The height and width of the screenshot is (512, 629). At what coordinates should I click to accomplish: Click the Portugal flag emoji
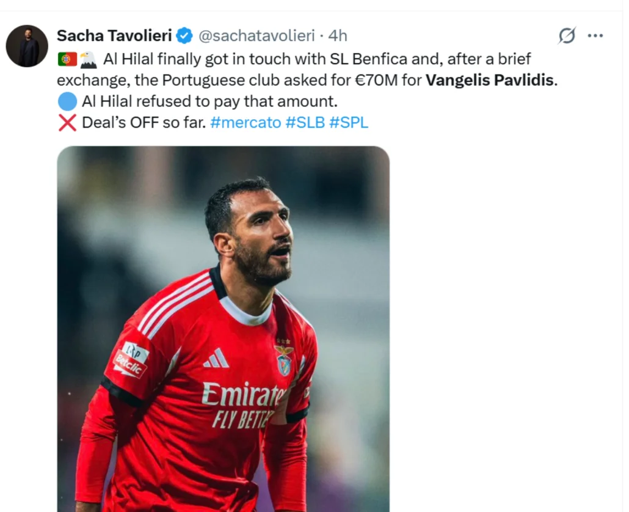[x=67, y=59]
